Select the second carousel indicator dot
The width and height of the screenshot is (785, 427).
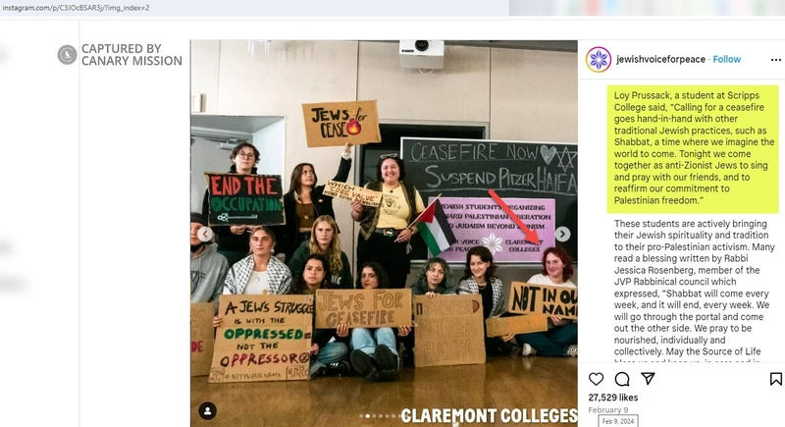click(368, 416)
